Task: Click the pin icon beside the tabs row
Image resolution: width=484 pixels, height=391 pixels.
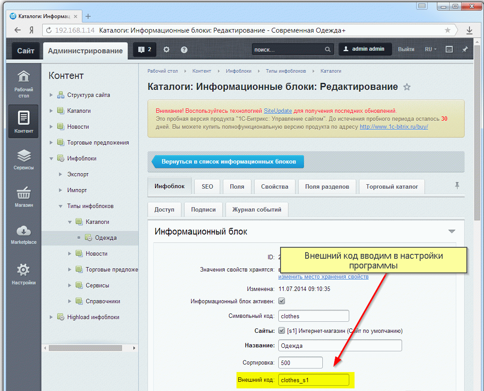Action: point(457,186)
